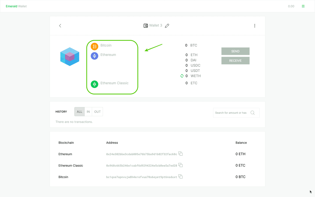Click the search magnifier icon
The image size is (315, 197).
point(253,113)
